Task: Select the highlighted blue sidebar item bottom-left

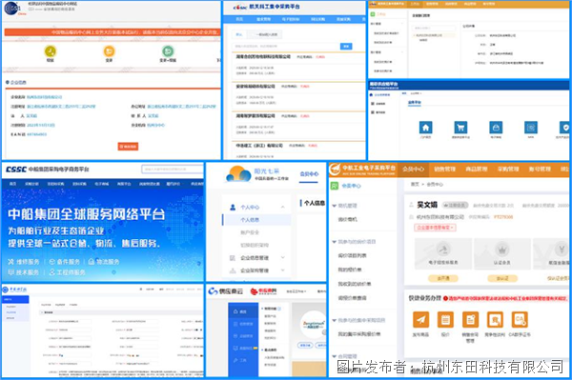Action: [x=15, y=299]
